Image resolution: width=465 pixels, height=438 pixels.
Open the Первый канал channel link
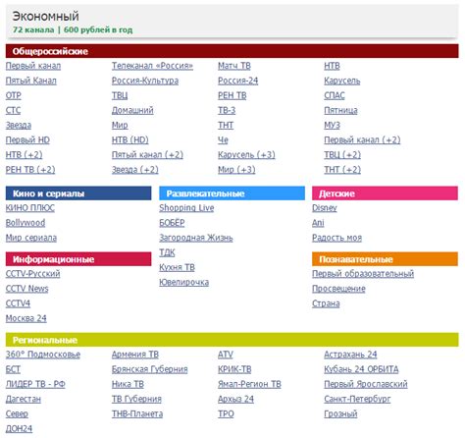tap(33, 66)
